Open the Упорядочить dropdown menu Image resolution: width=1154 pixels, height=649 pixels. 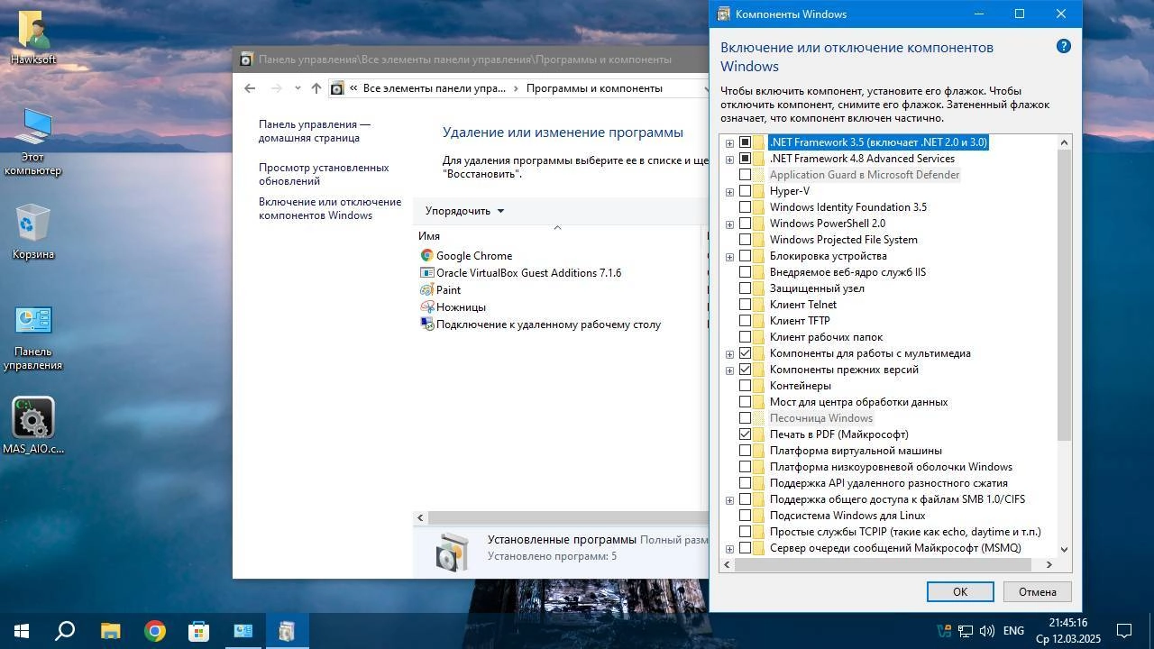tap(464, 211)
